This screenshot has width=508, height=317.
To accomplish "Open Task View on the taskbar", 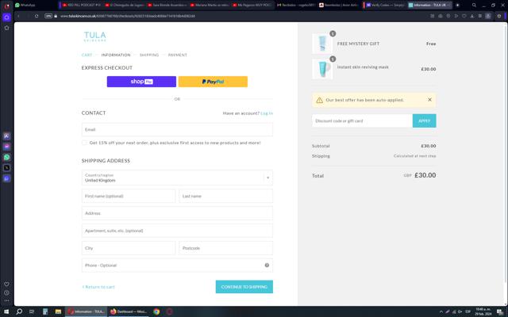I will point(32,311).
